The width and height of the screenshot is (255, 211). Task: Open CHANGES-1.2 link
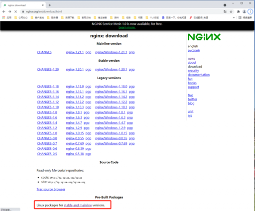coord(47,128)
